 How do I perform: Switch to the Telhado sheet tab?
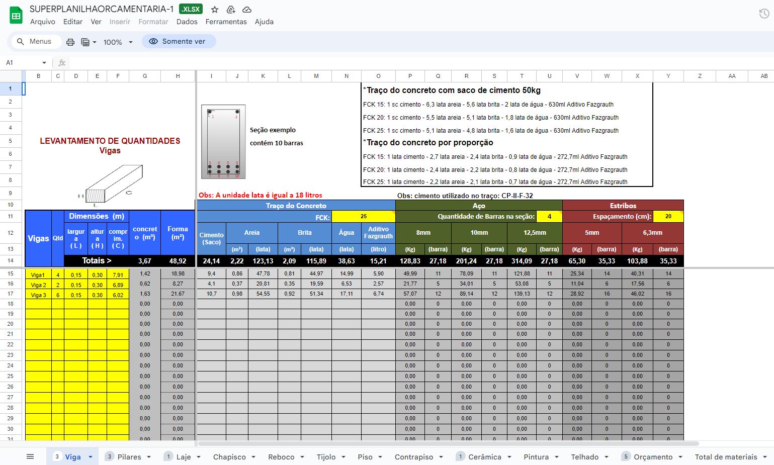click(584, 457)
